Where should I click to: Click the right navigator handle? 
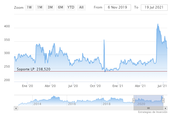tap(163, 100)
